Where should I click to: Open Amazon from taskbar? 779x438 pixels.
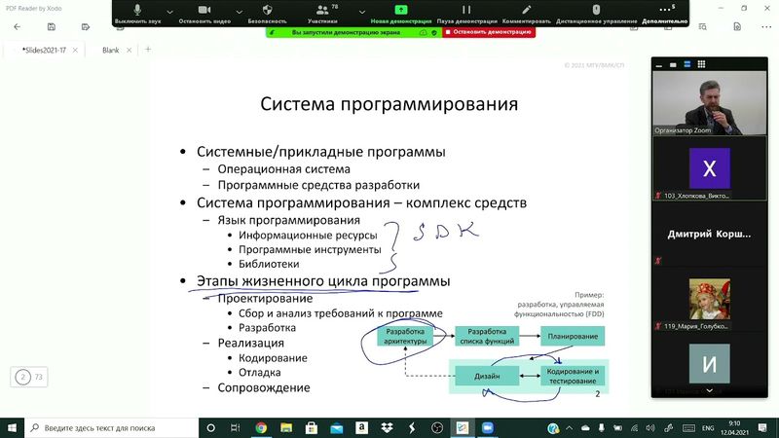[x=361, y=427]
